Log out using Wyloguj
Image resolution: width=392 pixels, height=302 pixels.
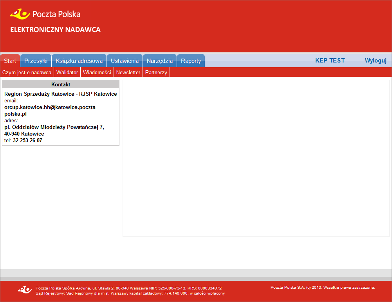tap(376, 61)
